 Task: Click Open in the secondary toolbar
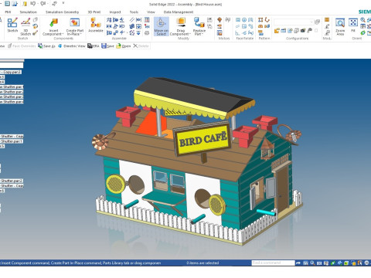[x=124, y=46]
